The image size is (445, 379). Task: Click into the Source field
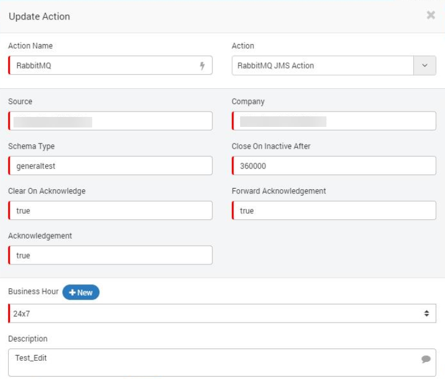[x=110, y=120]
